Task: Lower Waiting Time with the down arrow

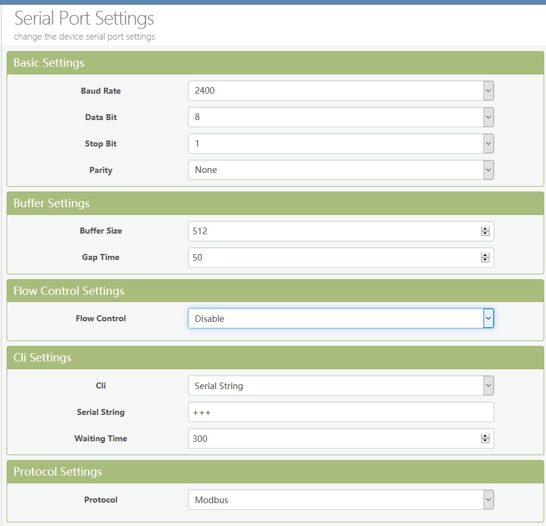Action: [x=485, y=441]
